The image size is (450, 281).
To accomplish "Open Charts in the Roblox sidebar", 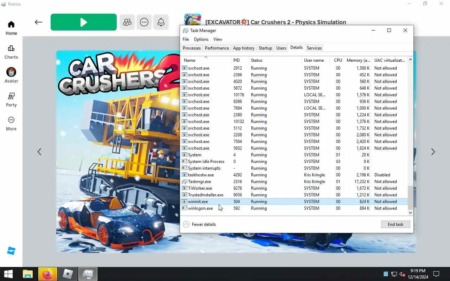I will (x=11, y=52).
